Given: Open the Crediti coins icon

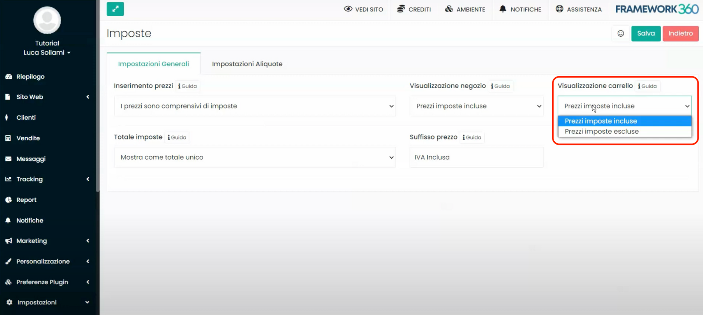Looking at the screenshot, I should coord(401,9).
